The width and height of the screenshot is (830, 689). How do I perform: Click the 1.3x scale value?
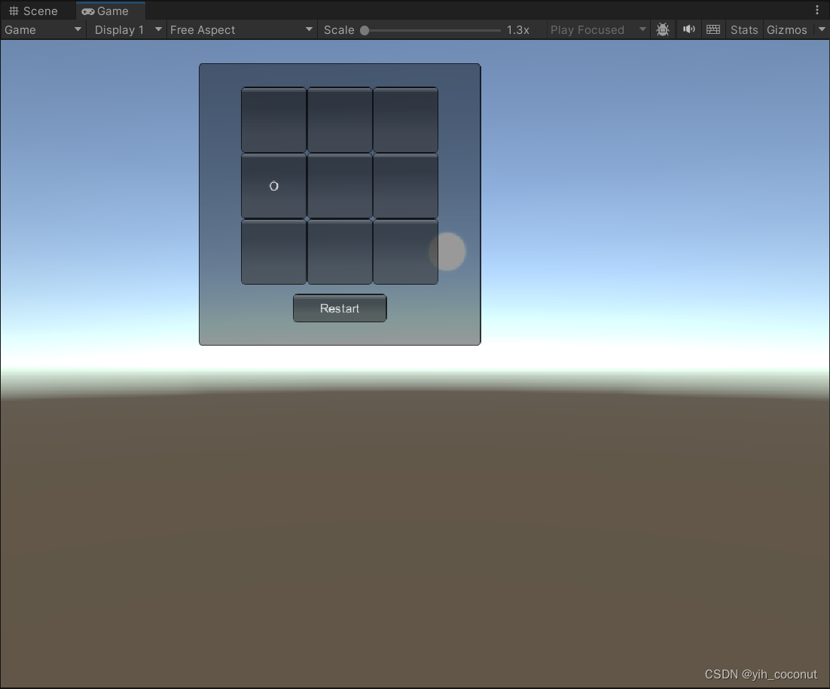tap(518, 30)
